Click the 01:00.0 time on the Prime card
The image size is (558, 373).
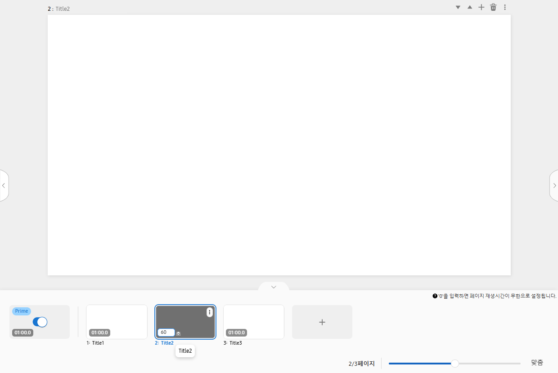pyautogui.click(x=22, y=333)
